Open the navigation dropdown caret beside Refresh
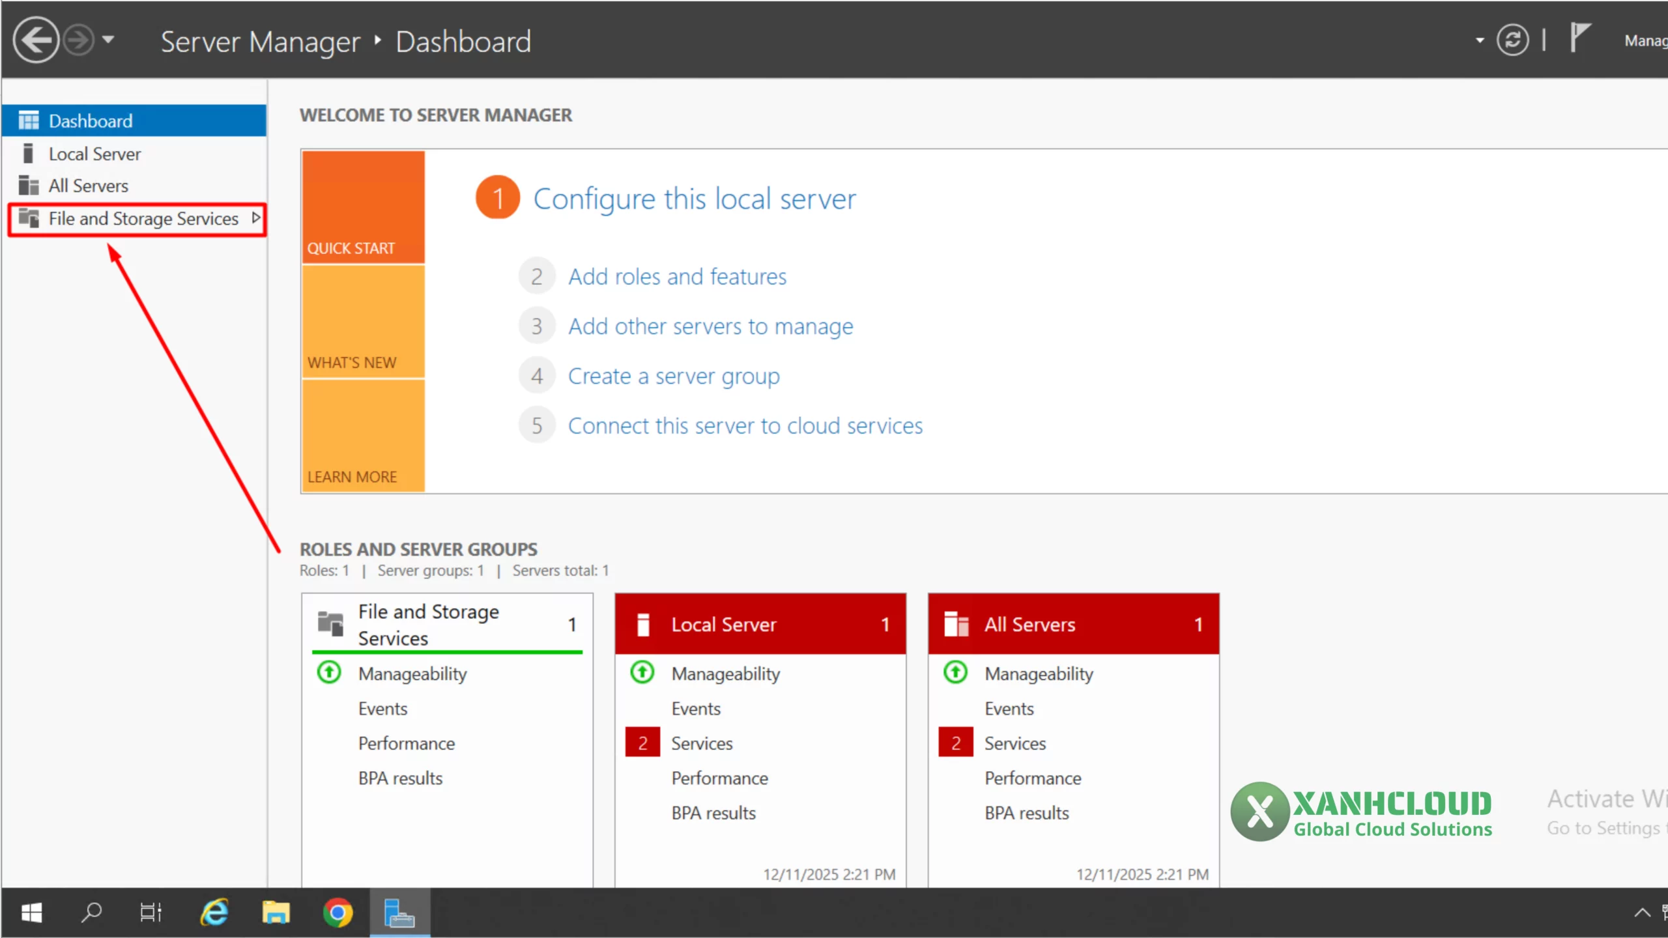Viewport: 1668px width, 938px height. click(1479, 40)
